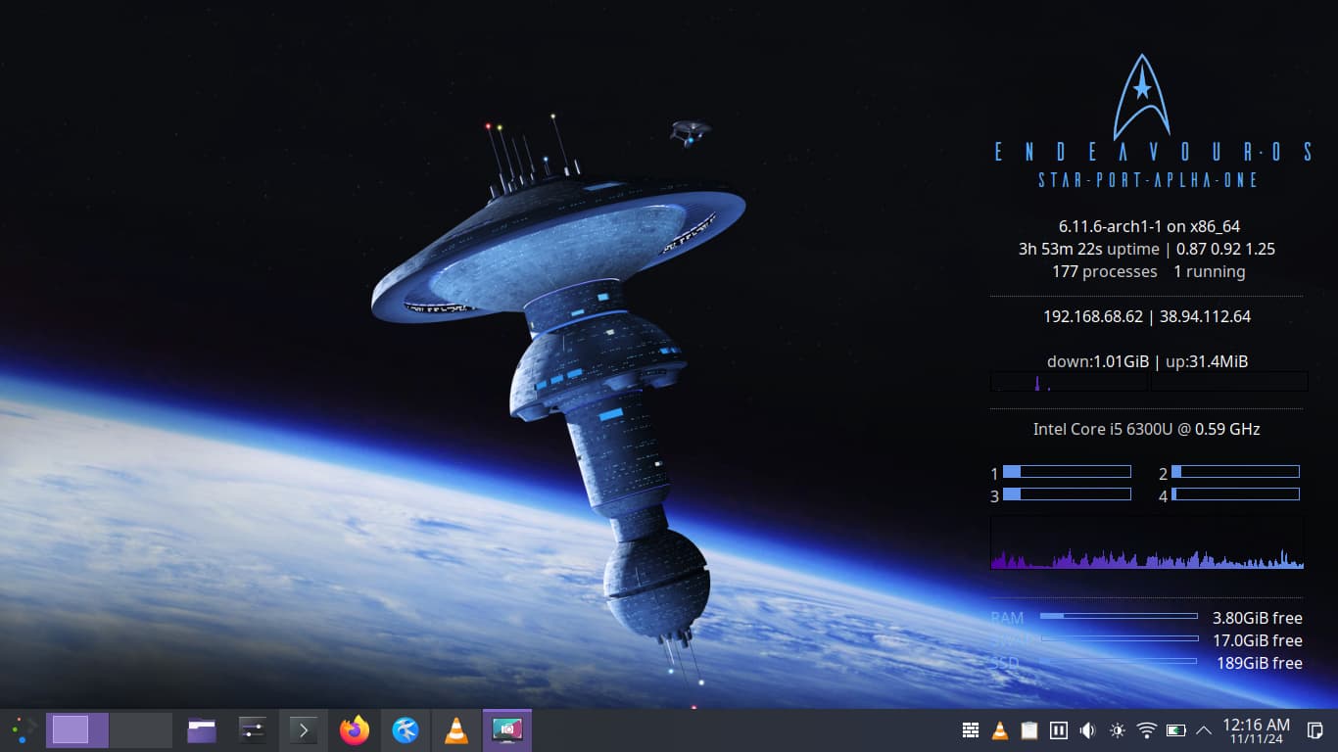Image resolution: width=1338 pixels, height=752 pixels.
Task: Open the firewall brick-wall tray icon
Action: click(971, 730)
